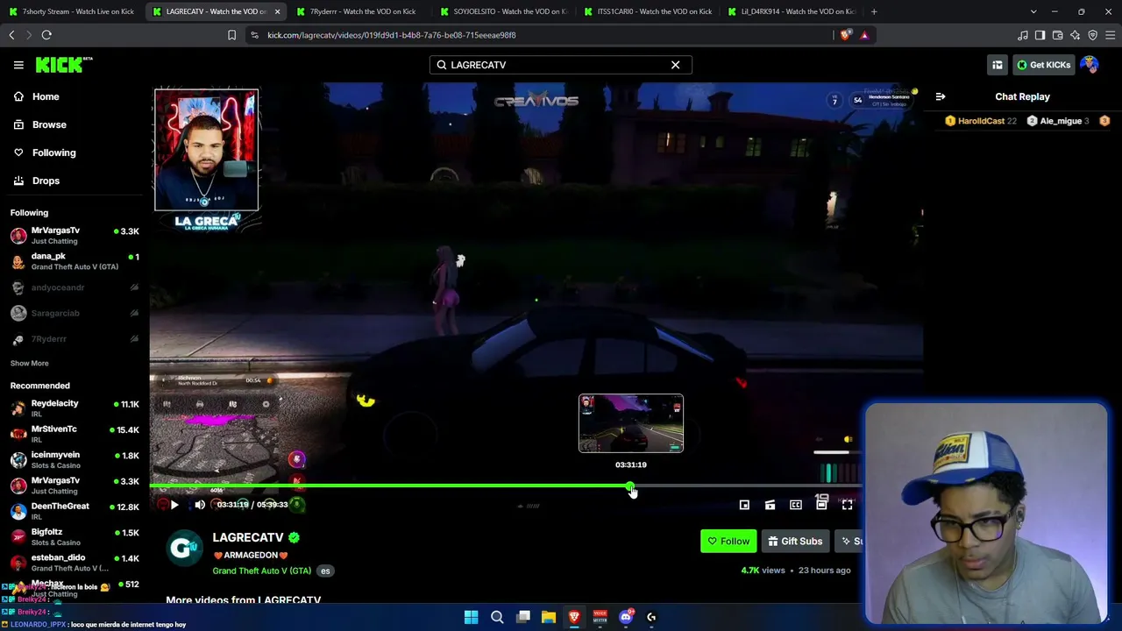1122x631 pixels.
Task: Open andyoceandr channel in Following
Action: point(75,287)
